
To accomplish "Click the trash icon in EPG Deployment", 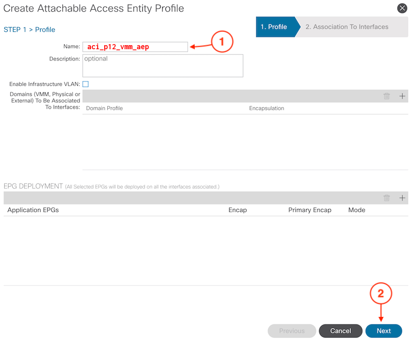I will [x=387, y=198].
